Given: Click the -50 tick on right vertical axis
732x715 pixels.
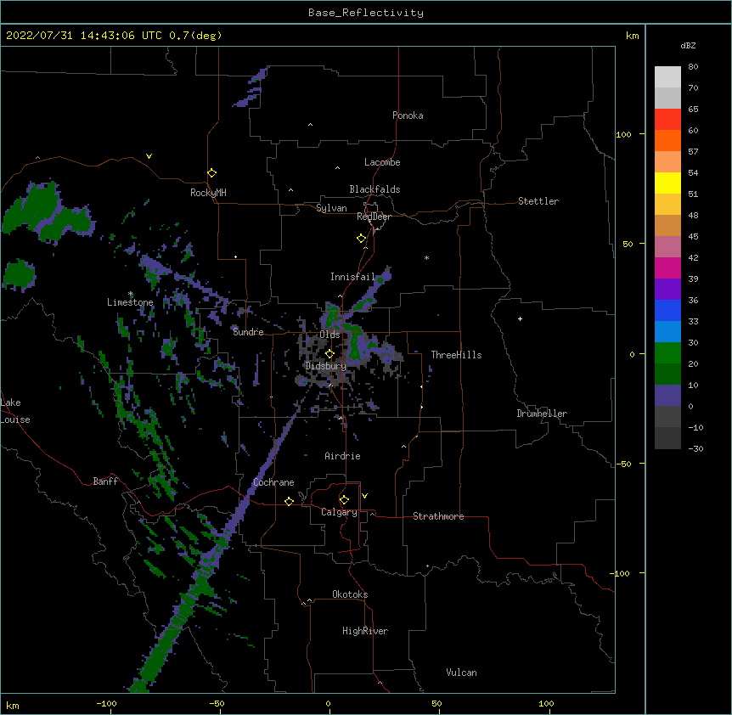Looking at the screenshot, I should (x=623, y=464).
